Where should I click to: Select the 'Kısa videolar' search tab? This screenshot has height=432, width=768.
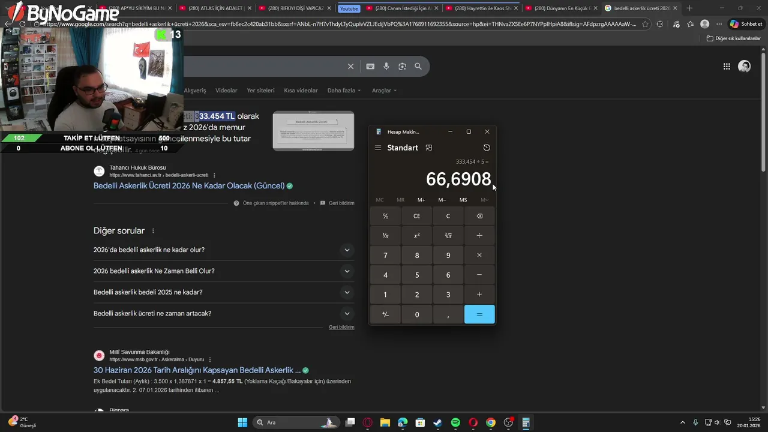301,91
